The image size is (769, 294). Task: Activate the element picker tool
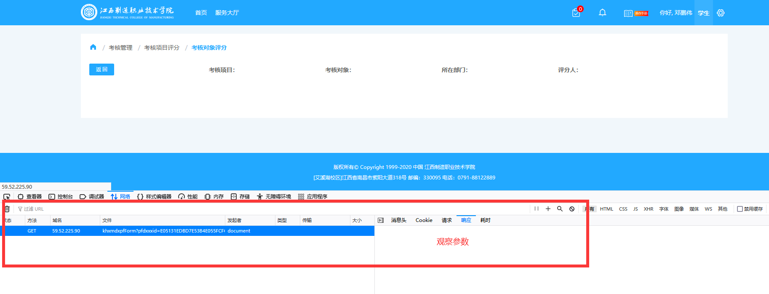coord(7,197)
